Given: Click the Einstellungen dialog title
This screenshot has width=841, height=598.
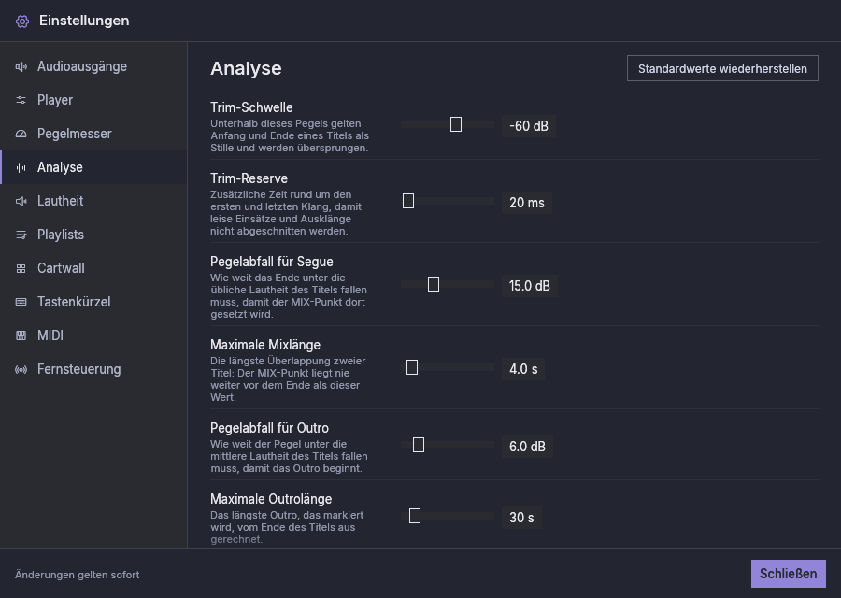Looking at the screenshot, I should 84,21.
